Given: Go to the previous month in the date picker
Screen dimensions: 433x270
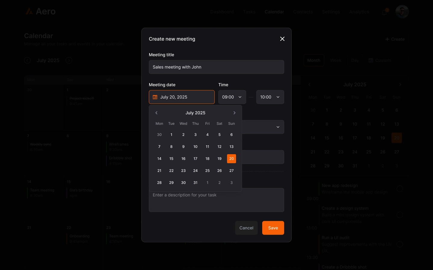Looking at the screenshot, I should click(x=156, y=113).
